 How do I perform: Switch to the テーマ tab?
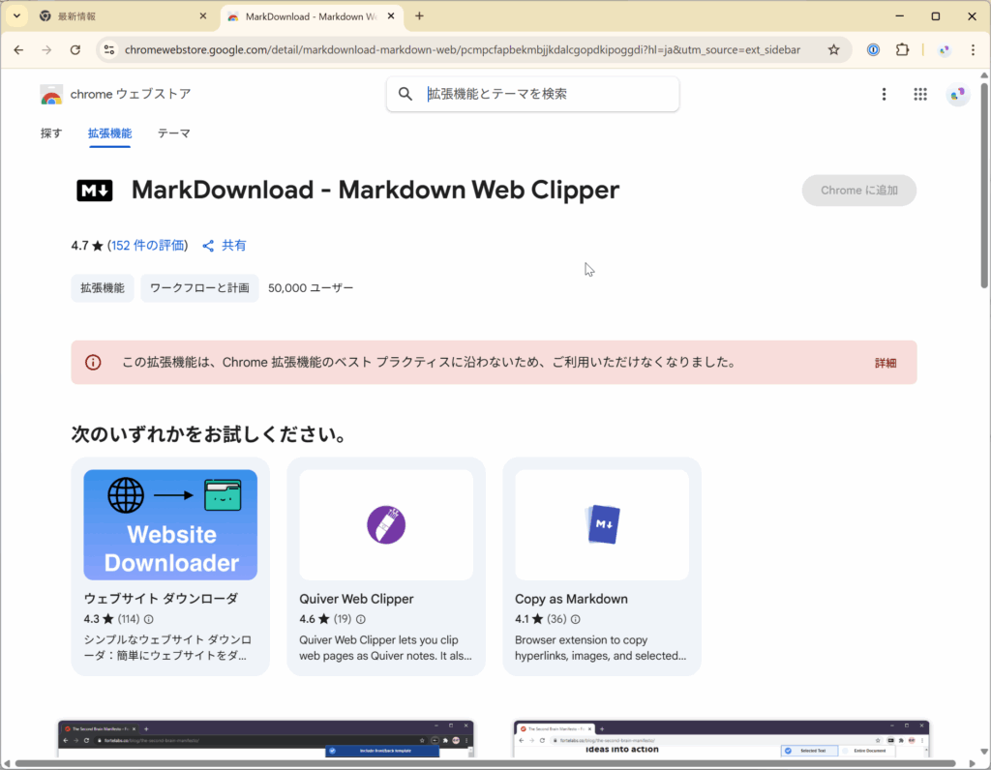click(x=174, y=133)
